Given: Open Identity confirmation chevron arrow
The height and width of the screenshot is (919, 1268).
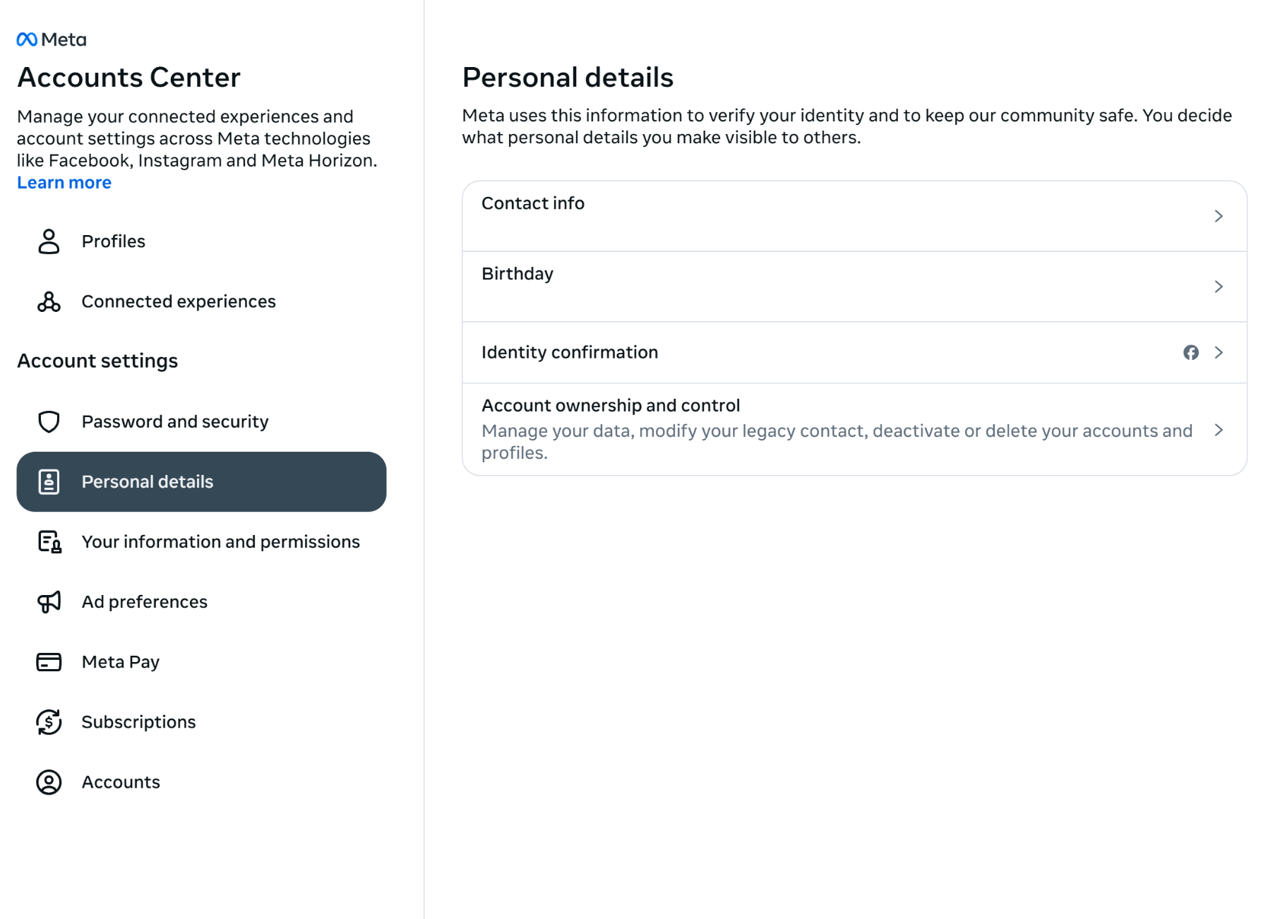Looking at the screenshot, I should (x=1218, y=352).
